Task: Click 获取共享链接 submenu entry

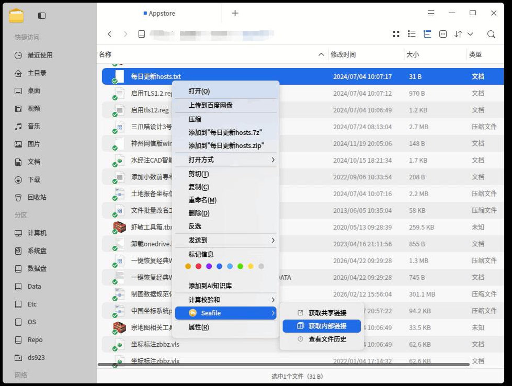Action: [x=322, y=313]
